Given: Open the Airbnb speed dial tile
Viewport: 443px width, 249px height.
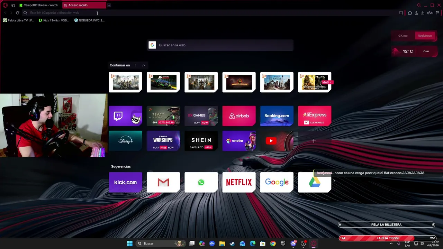Looking at the screenshot, I should pos(239,116).
